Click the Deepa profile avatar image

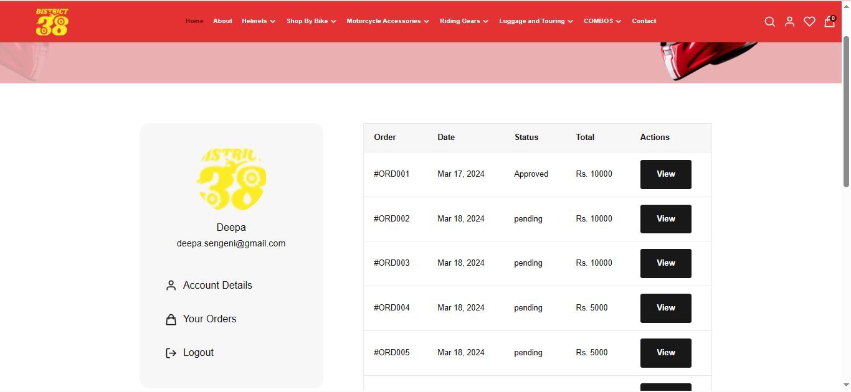tap(231, 179)
